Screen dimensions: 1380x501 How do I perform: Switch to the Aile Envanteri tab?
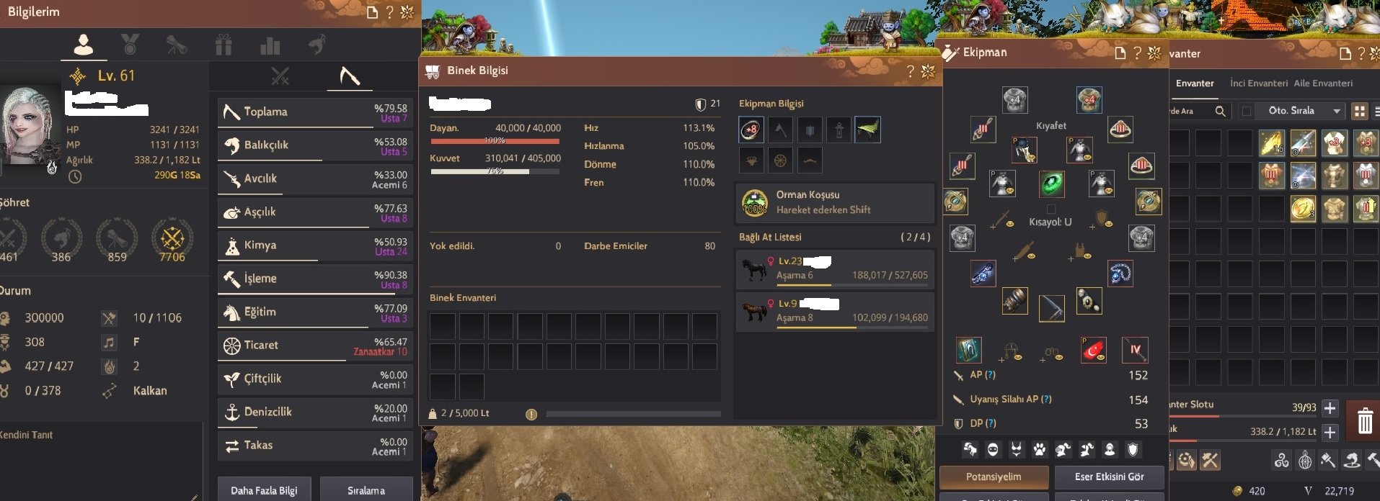[x=1323, y=83]
